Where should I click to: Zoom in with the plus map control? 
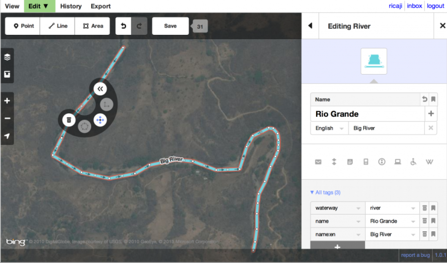pyautogui.click(x=7, y=101)
